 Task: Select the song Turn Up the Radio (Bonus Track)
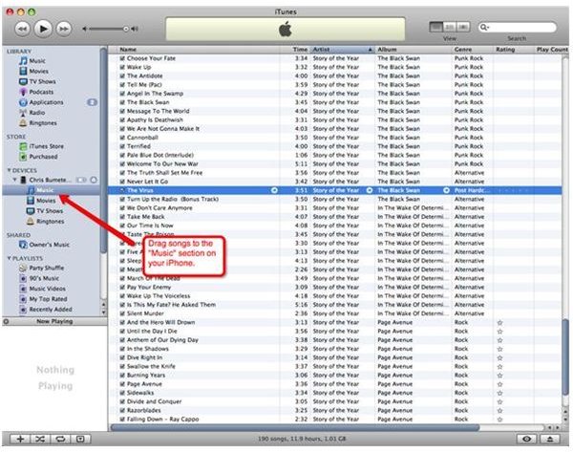173,199
